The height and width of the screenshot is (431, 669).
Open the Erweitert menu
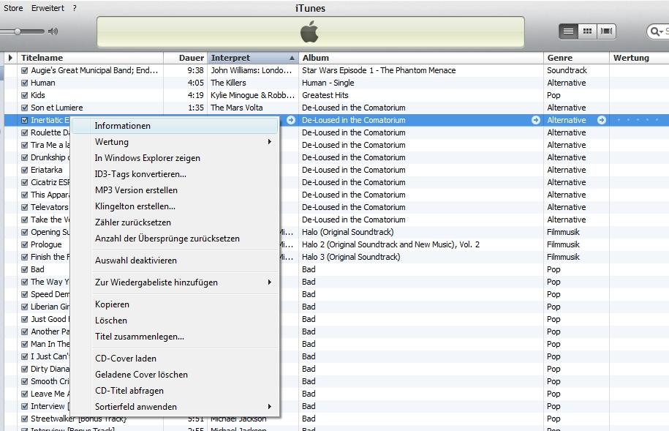pos(48,8)
